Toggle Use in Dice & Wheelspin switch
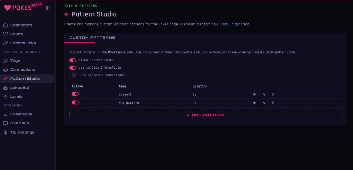 (x=73, y=68)
